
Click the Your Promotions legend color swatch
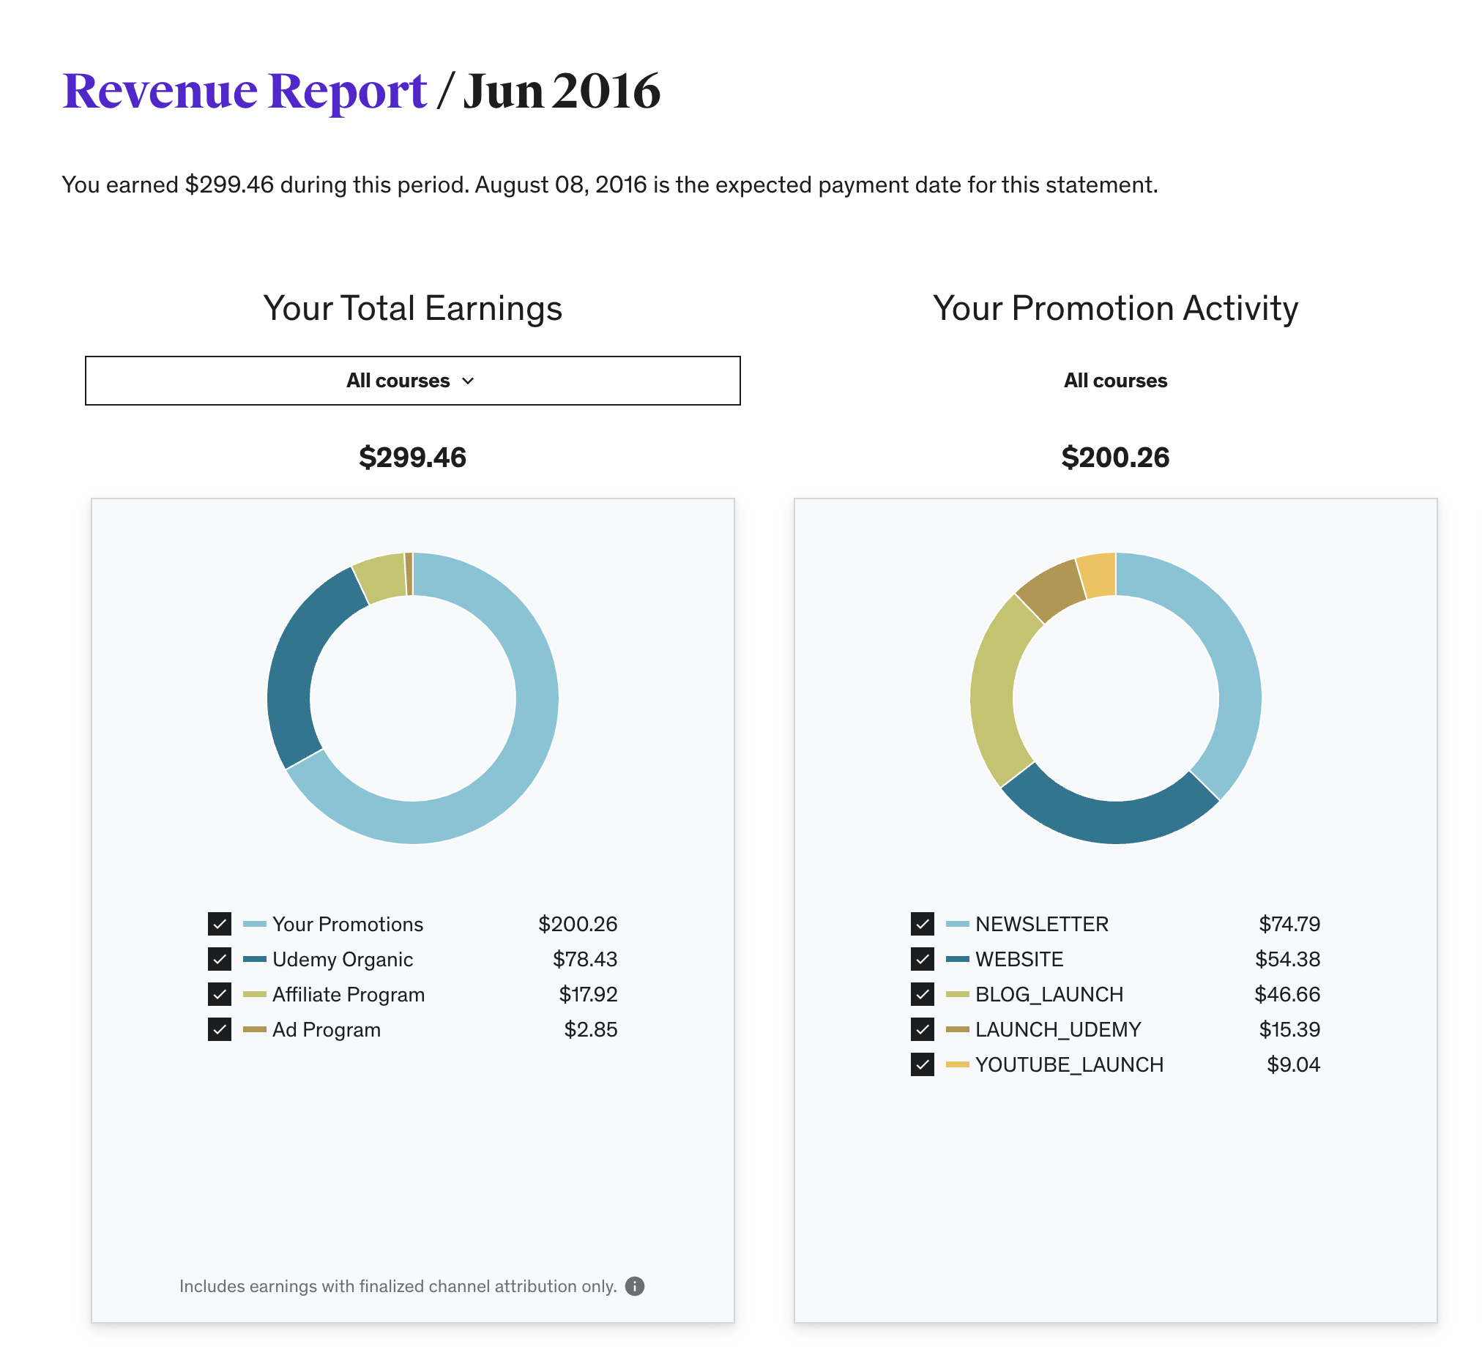click(254, 924)
